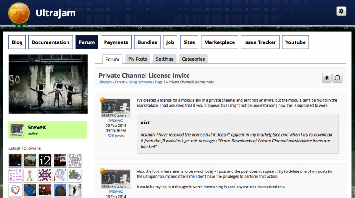355x198 pixels.
Task: Click the nixt quote author name
Action: pos(145,122)
